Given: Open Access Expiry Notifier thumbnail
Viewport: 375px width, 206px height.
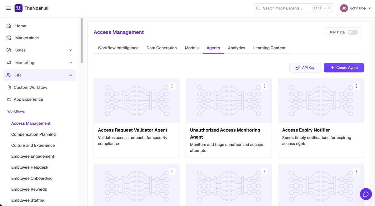Looking at the screenshot, I should pyautogui.click(x=321, y=100).
